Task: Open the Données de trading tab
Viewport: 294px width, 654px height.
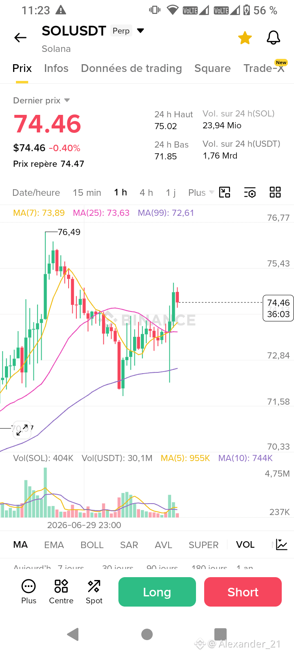Action: tap(131, 68)
